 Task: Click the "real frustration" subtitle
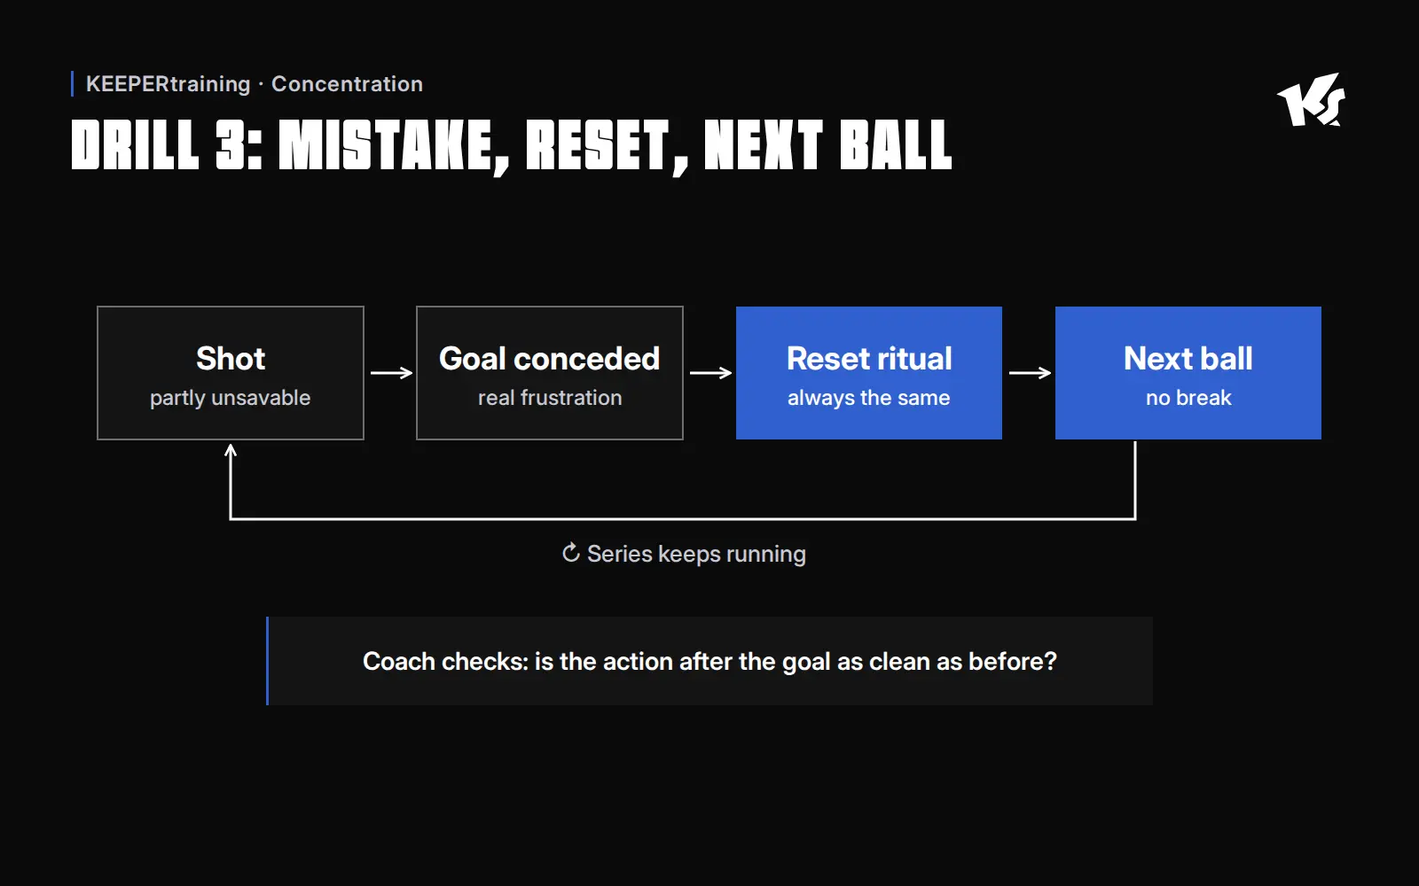tap(550, 398)
